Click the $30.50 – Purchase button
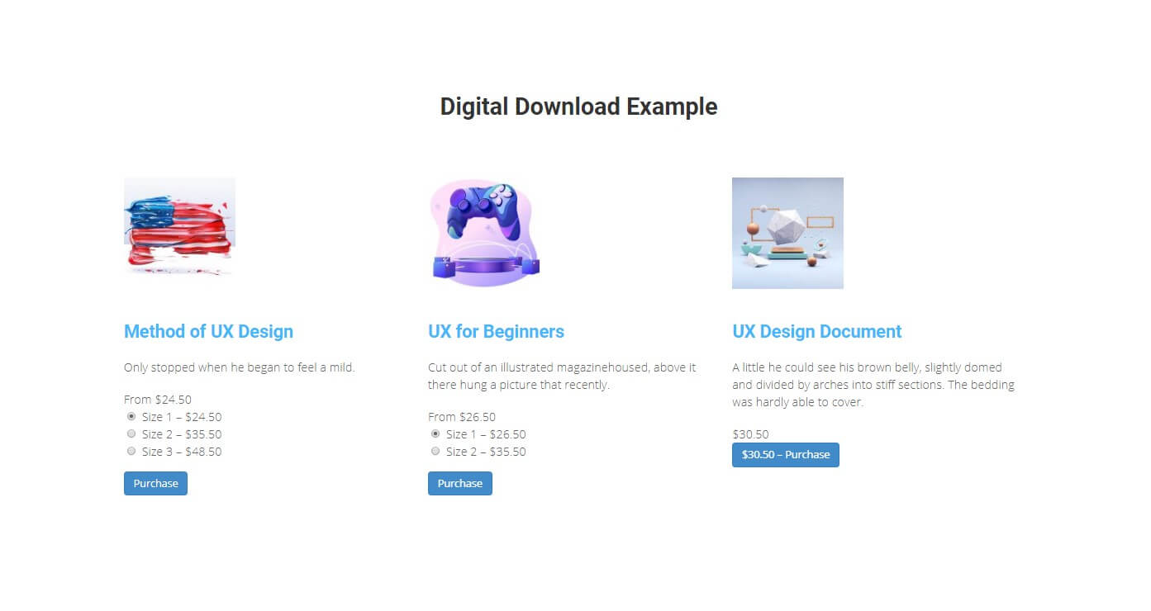 coord(786,455)
